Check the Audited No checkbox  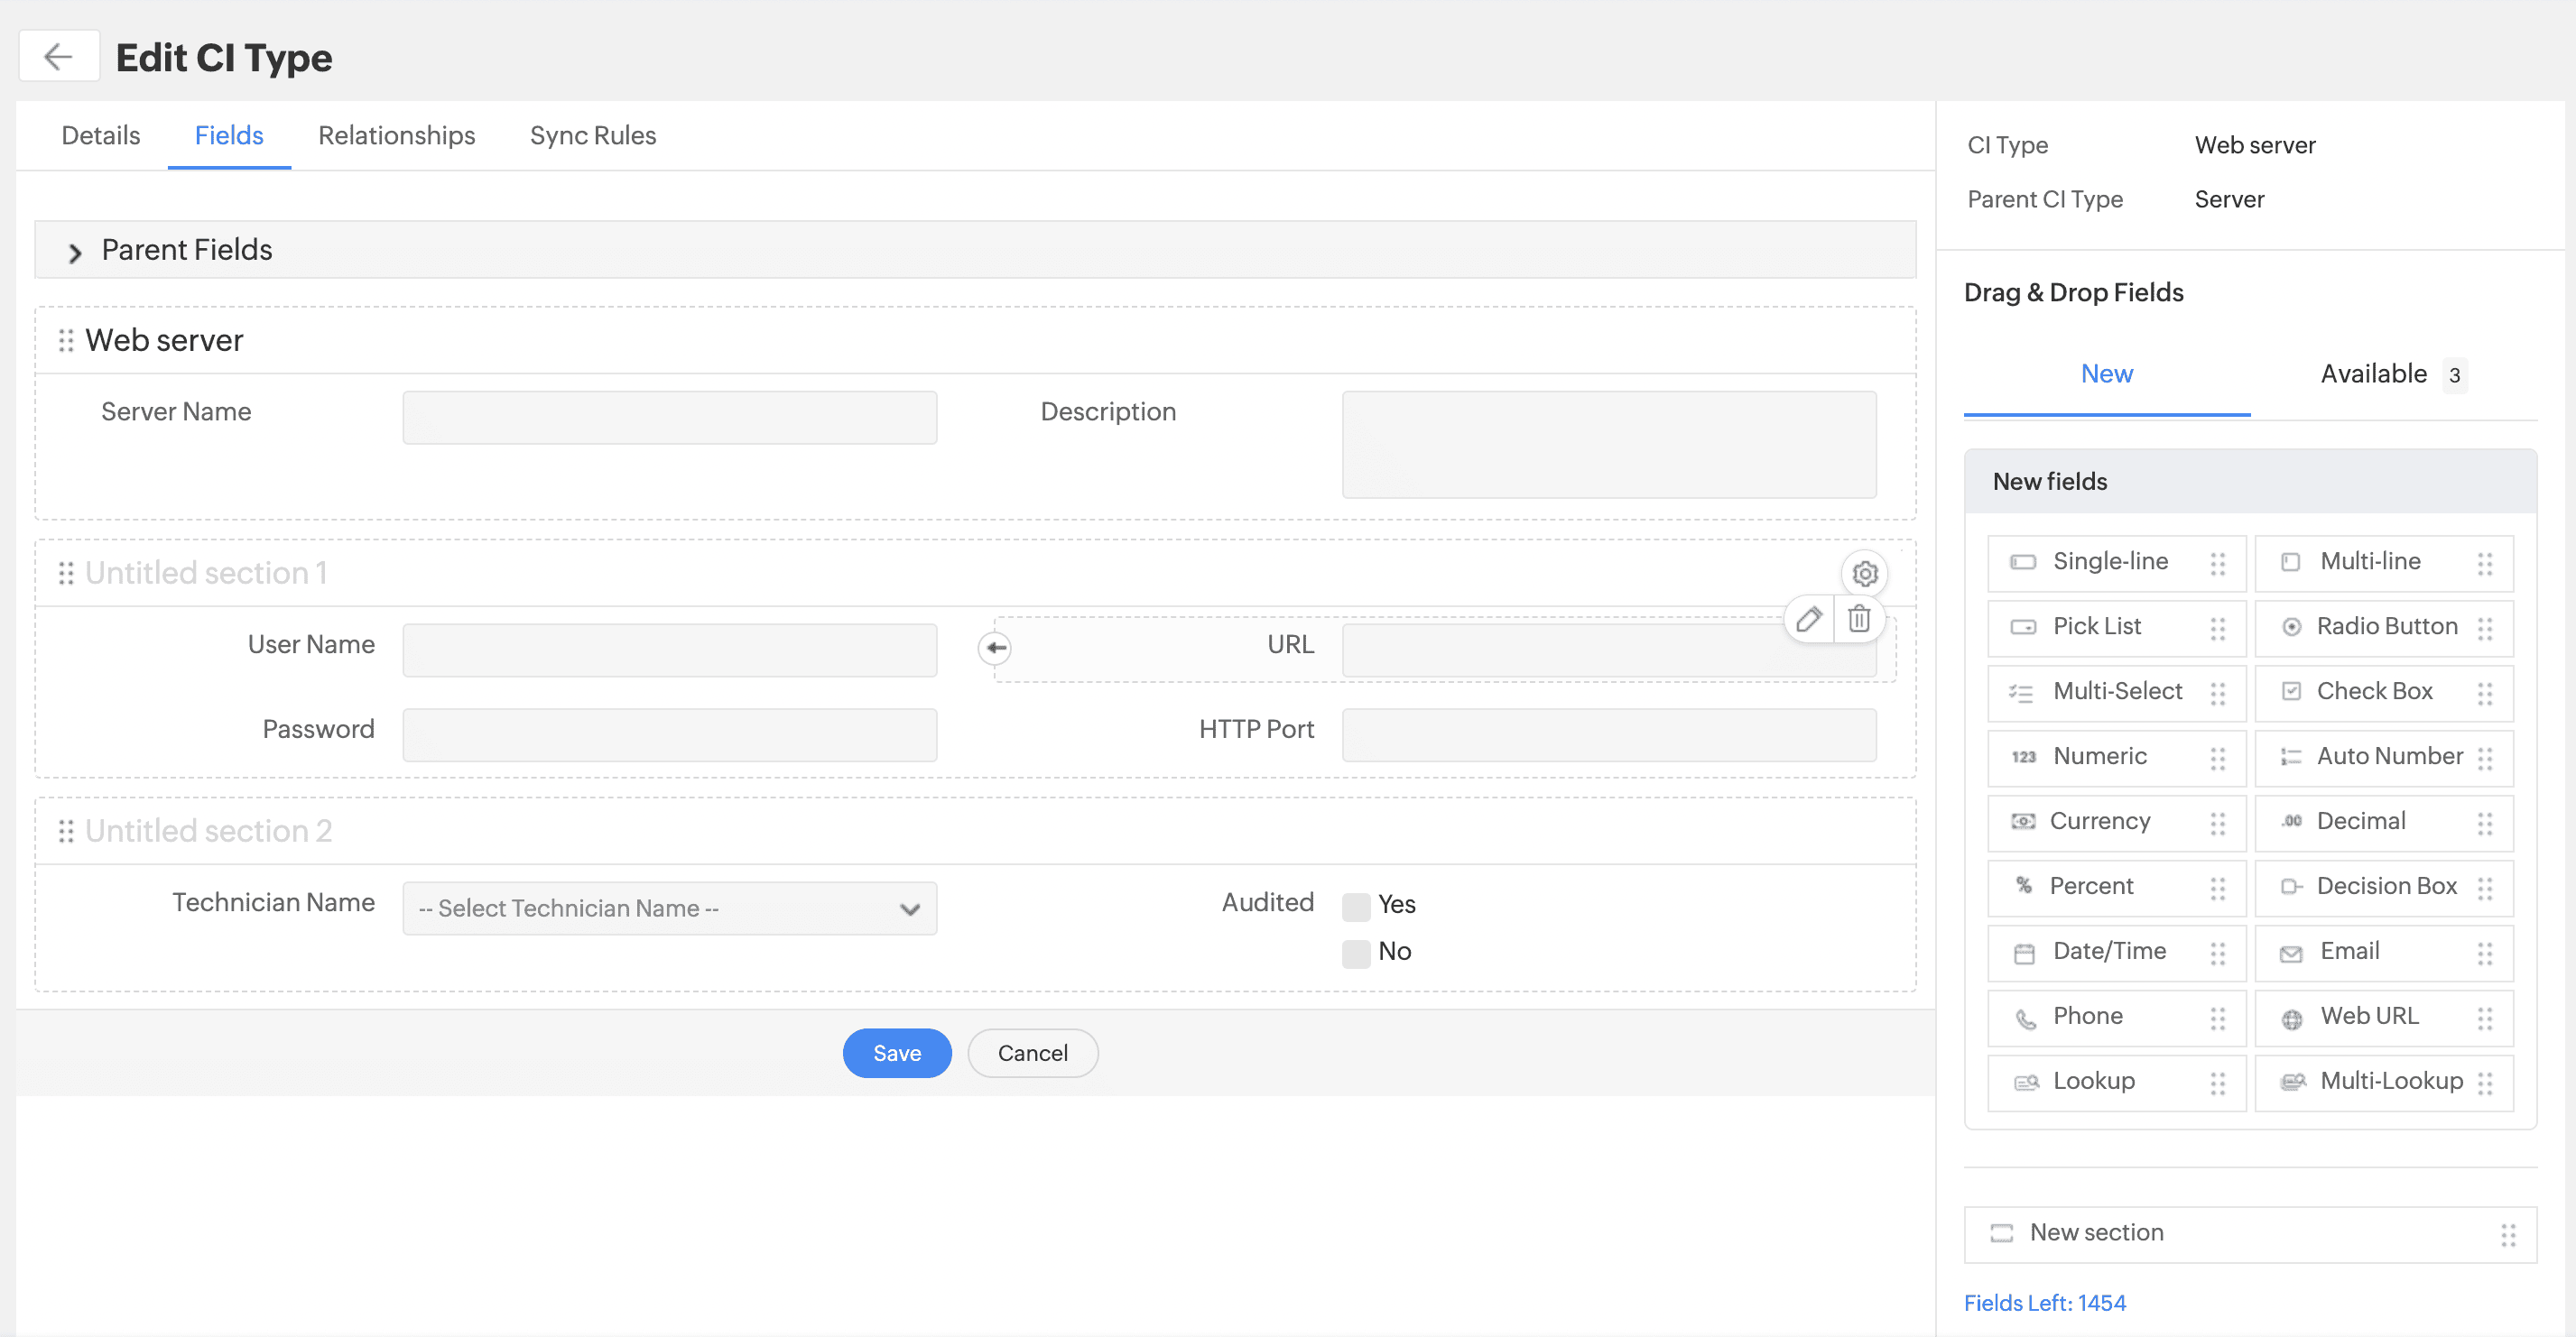click(x=1356, y=953)
